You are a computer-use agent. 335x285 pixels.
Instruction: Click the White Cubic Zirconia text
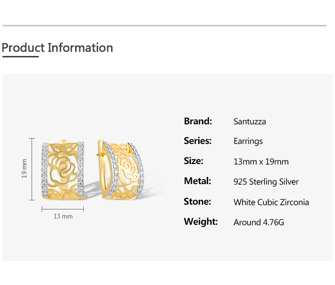271,202
